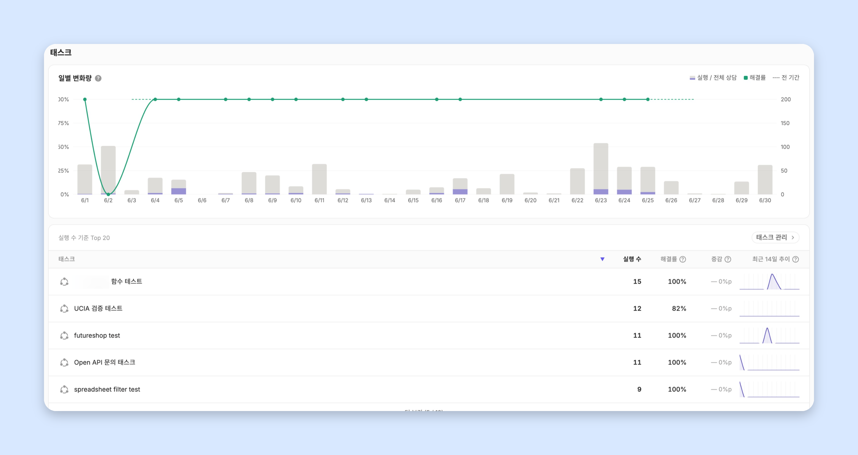The image size is (858, 455).
Task: Click the 증감 column header label
Action: pyautogui.click(x=716, y=259)
